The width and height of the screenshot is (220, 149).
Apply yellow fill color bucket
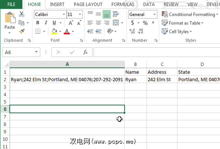click(54, 31)
